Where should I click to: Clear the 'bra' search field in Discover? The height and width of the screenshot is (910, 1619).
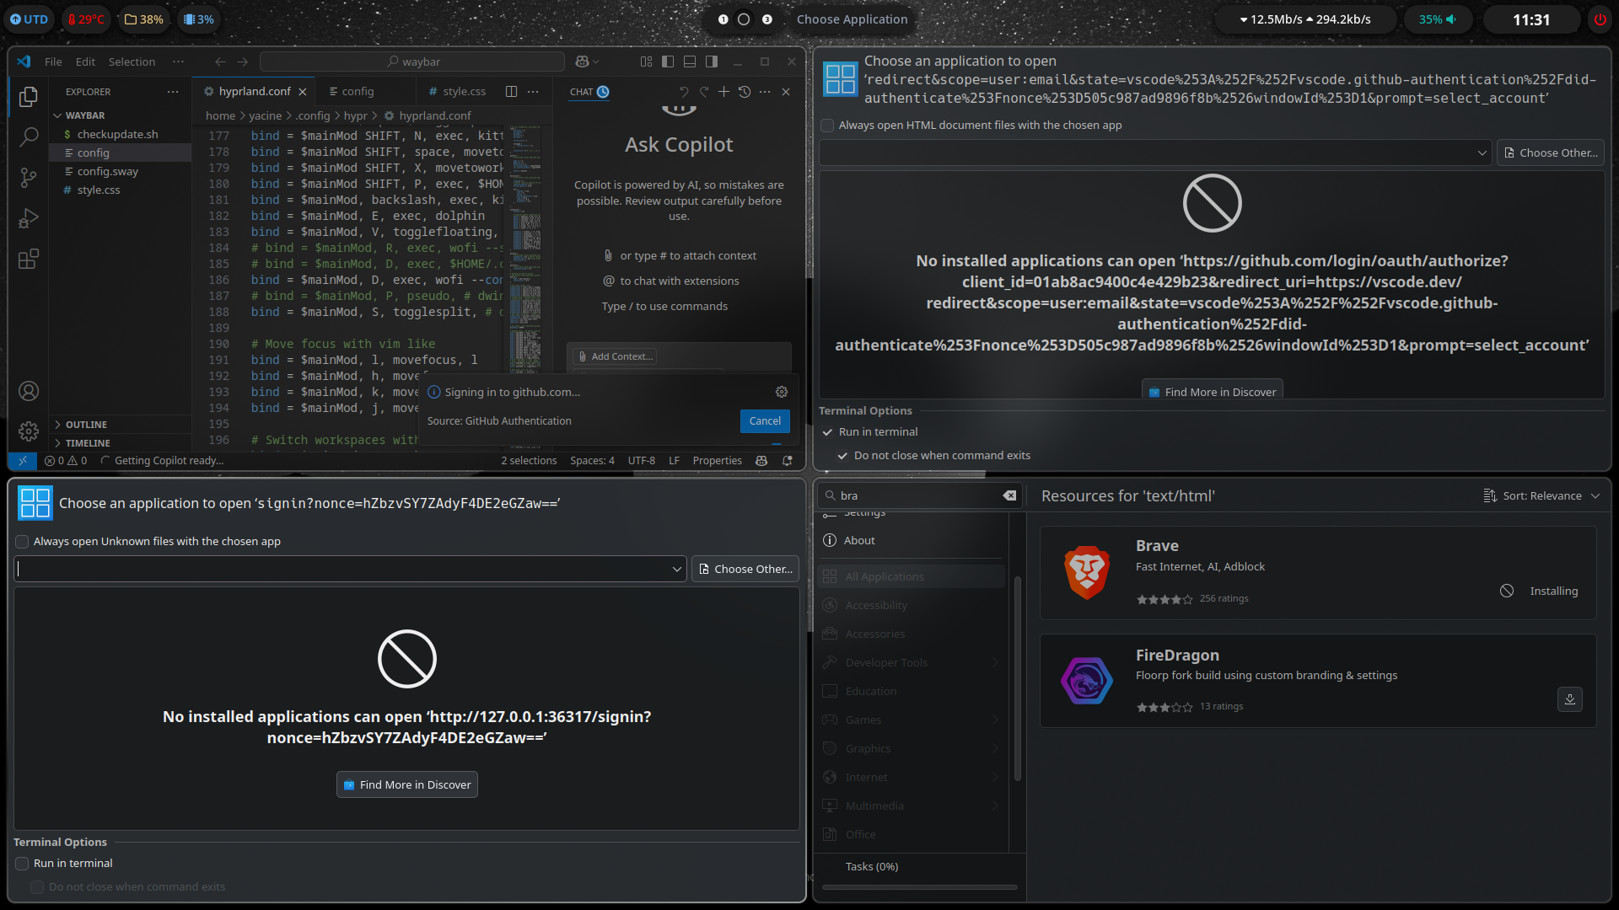pos(1009,495)
